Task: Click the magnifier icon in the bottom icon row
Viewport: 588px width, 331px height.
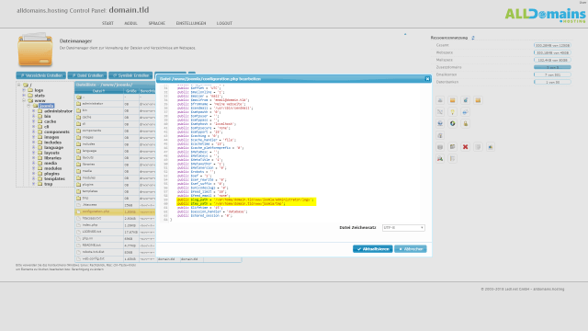Action: 440,158
